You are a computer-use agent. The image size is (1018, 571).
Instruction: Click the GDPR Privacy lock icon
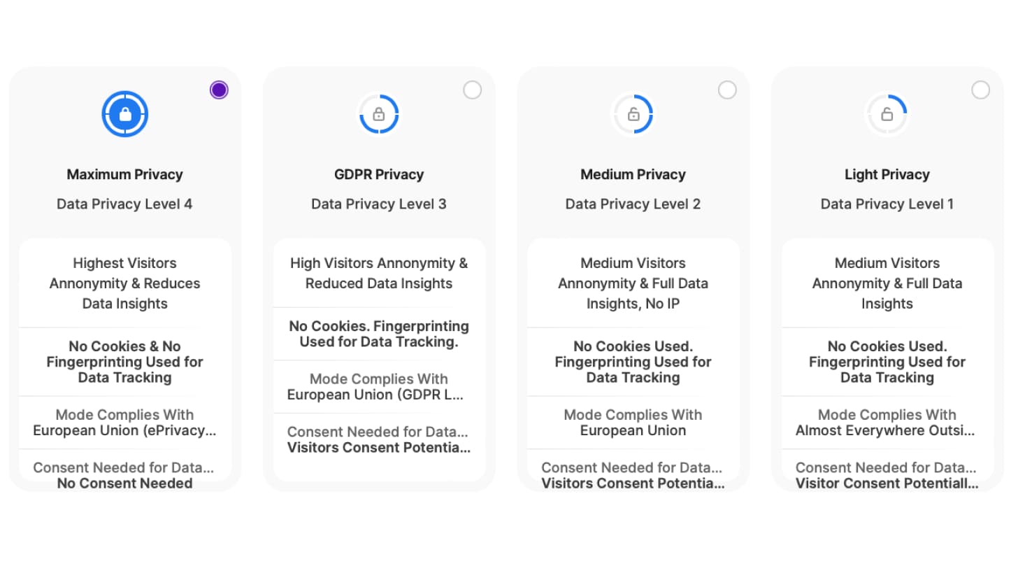[x=379, y=114]
